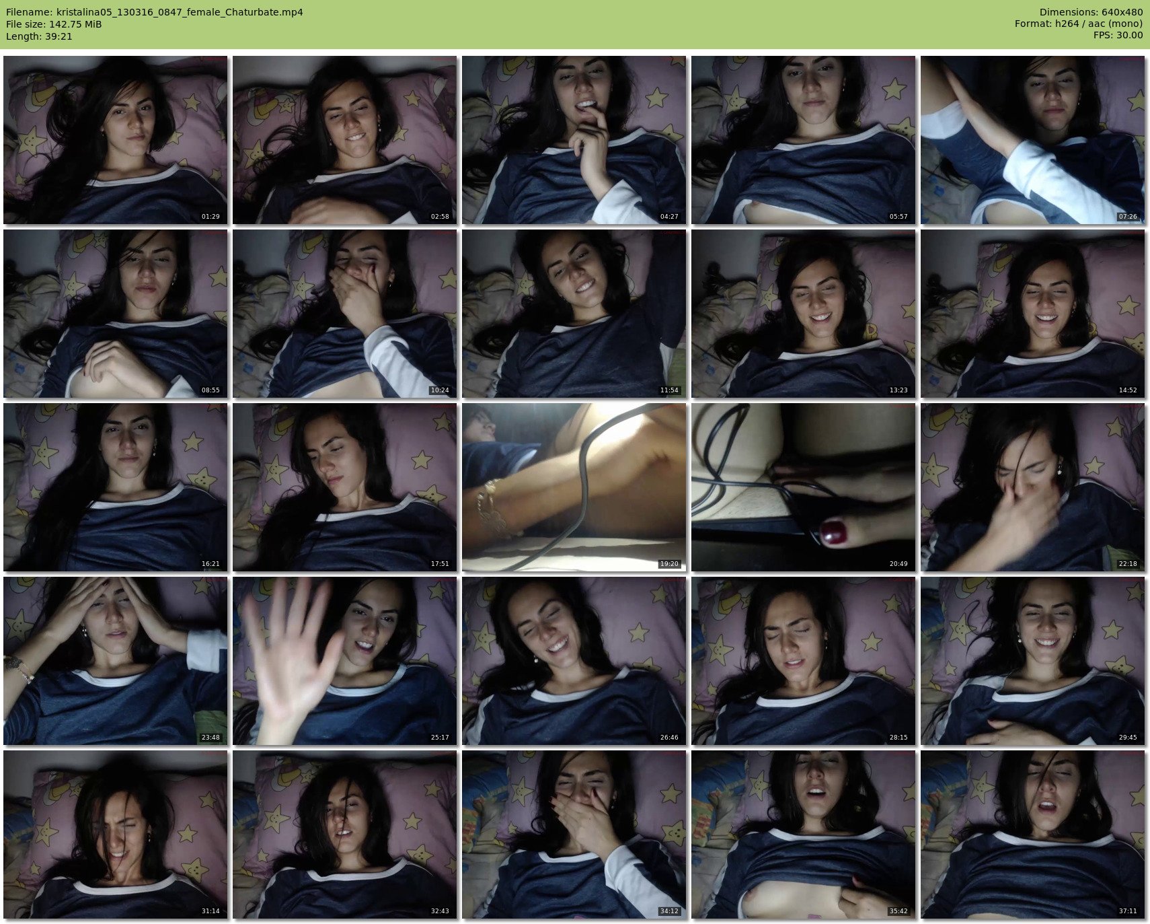Select the thumbnail stamped 02:58
The height and width of the screenshot is (924, 1150).
344,140
